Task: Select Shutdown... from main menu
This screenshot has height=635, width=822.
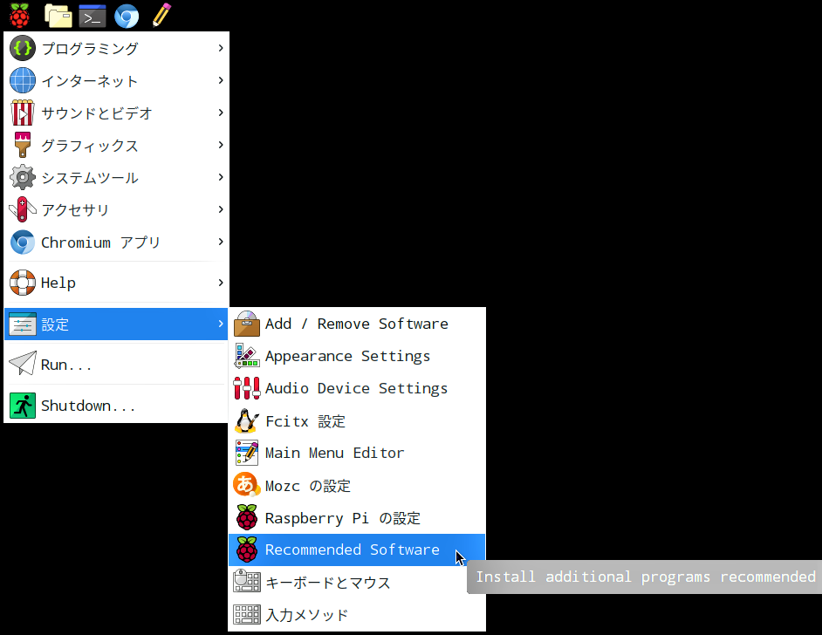Action: click(x=116, y=406)
